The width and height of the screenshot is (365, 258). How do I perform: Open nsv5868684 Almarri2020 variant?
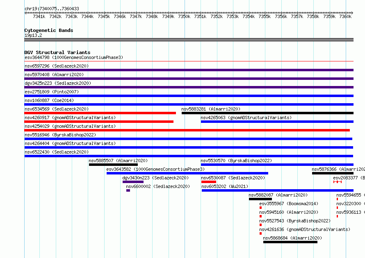click(x=292, y=238)
